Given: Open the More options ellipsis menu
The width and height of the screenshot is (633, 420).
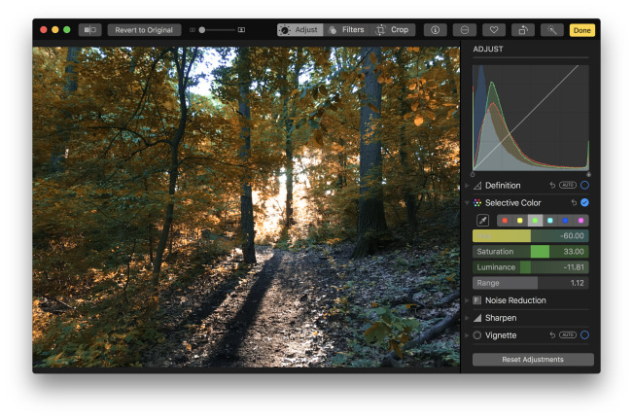Looking at the screenshot, I should [464, 30].
